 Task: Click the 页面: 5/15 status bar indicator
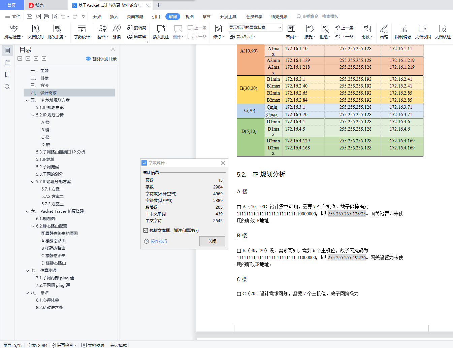click(13, 345)
